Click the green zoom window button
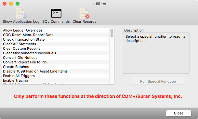The height and width of the screenshot is (119, 198). (x=18, y=4)
